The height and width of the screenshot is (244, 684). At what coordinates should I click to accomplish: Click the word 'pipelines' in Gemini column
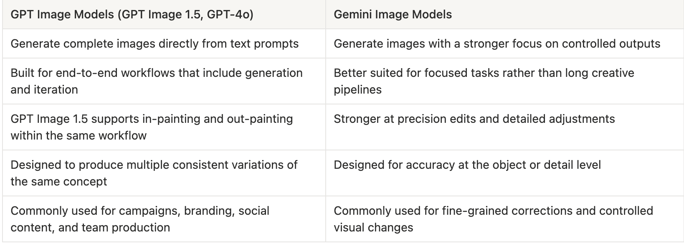coord(357,90)
